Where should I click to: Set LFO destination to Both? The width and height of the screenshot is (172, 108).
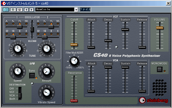(x=12, y=99)
